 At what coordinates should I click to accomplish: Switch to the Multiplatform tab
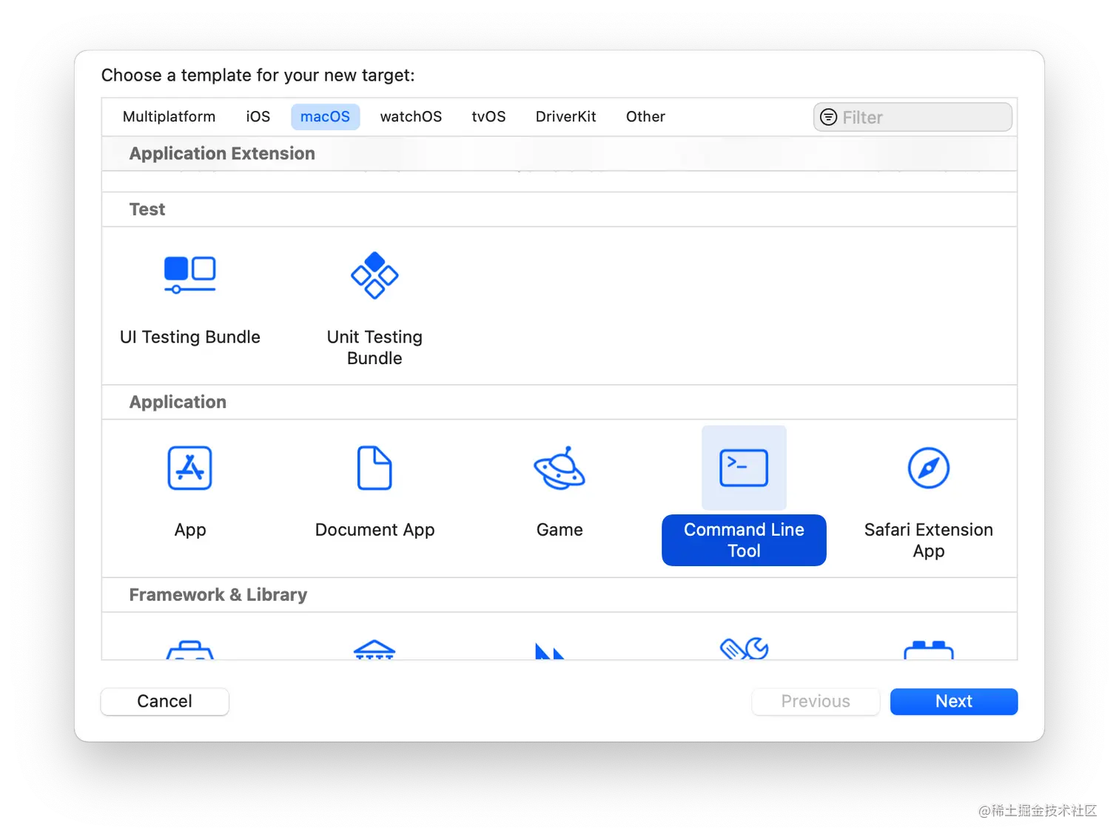pos(169,117)
